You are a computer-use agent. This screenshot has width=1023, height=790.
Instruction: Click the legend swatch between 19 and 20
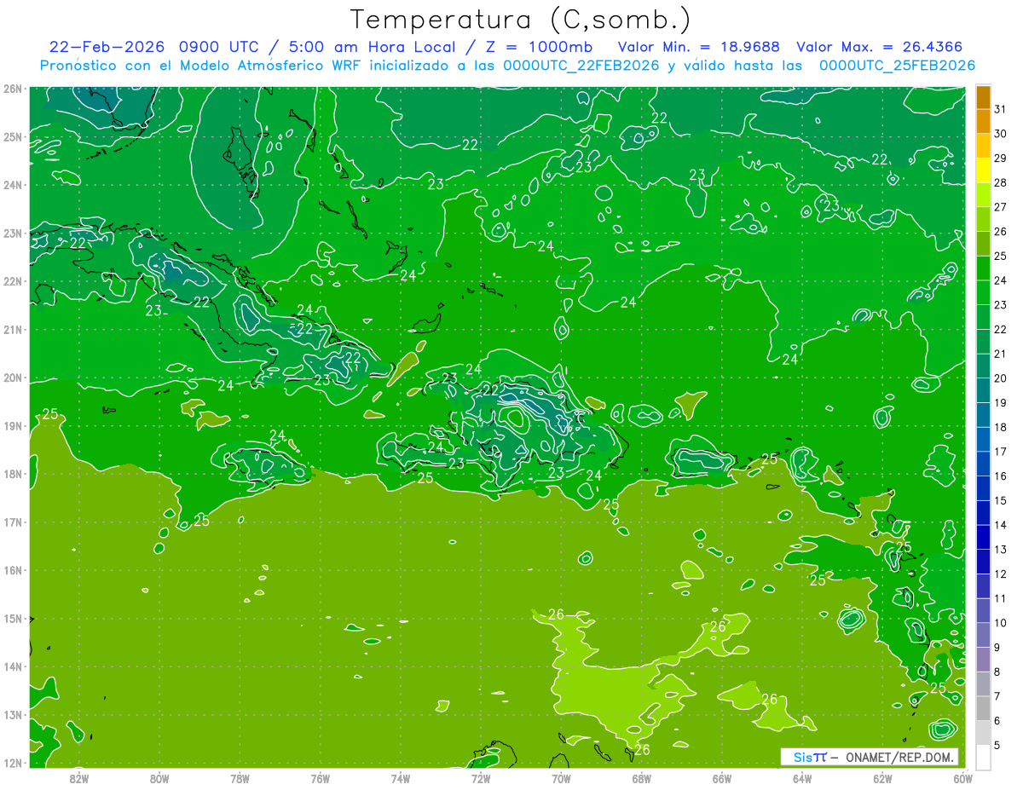983,390
